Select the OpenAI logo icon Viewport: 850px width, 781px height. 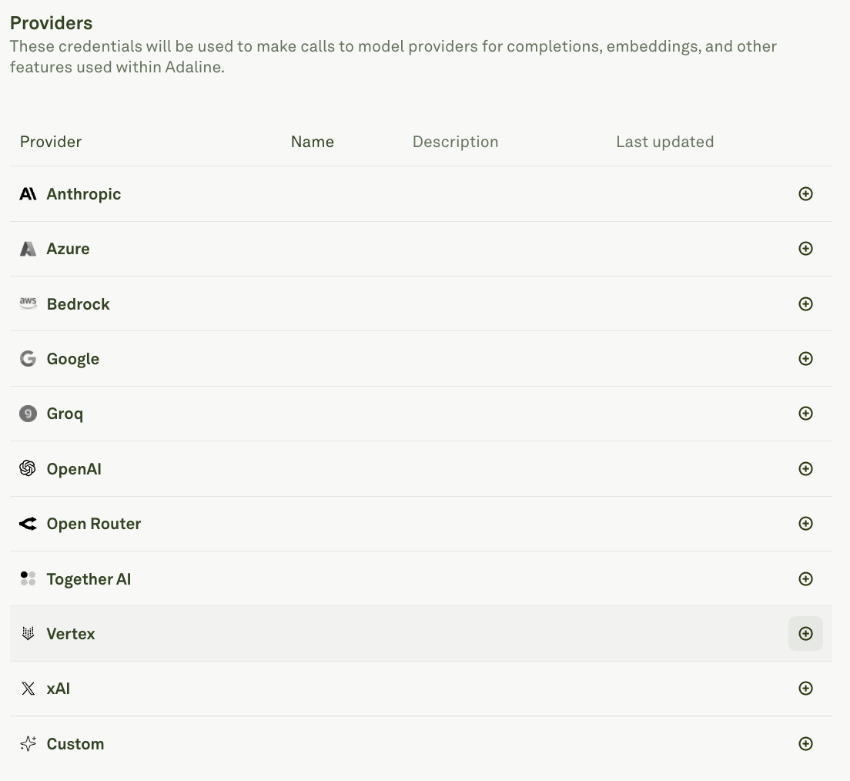[x=28, y=468]
